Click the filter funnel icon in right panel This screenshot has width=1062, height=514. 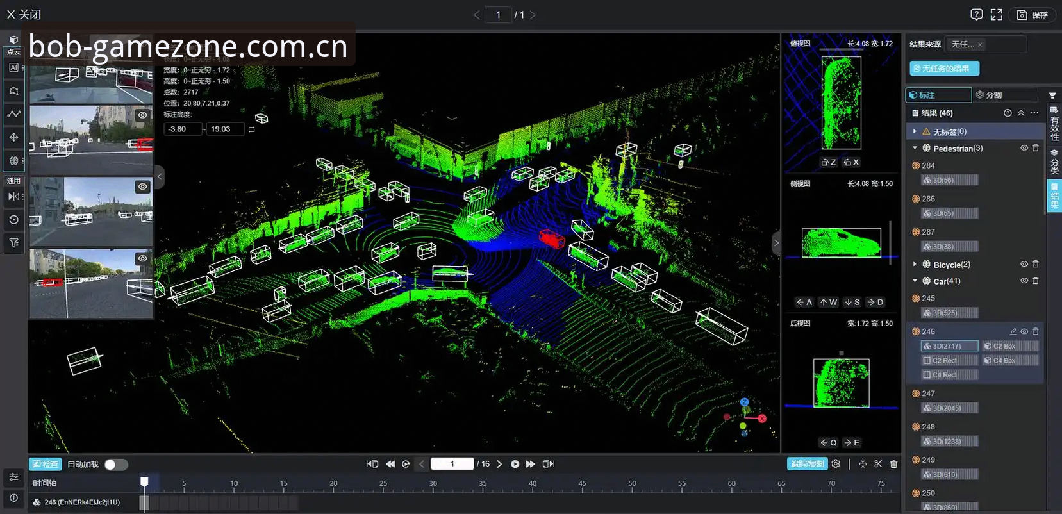click(x=1052, y=95)
